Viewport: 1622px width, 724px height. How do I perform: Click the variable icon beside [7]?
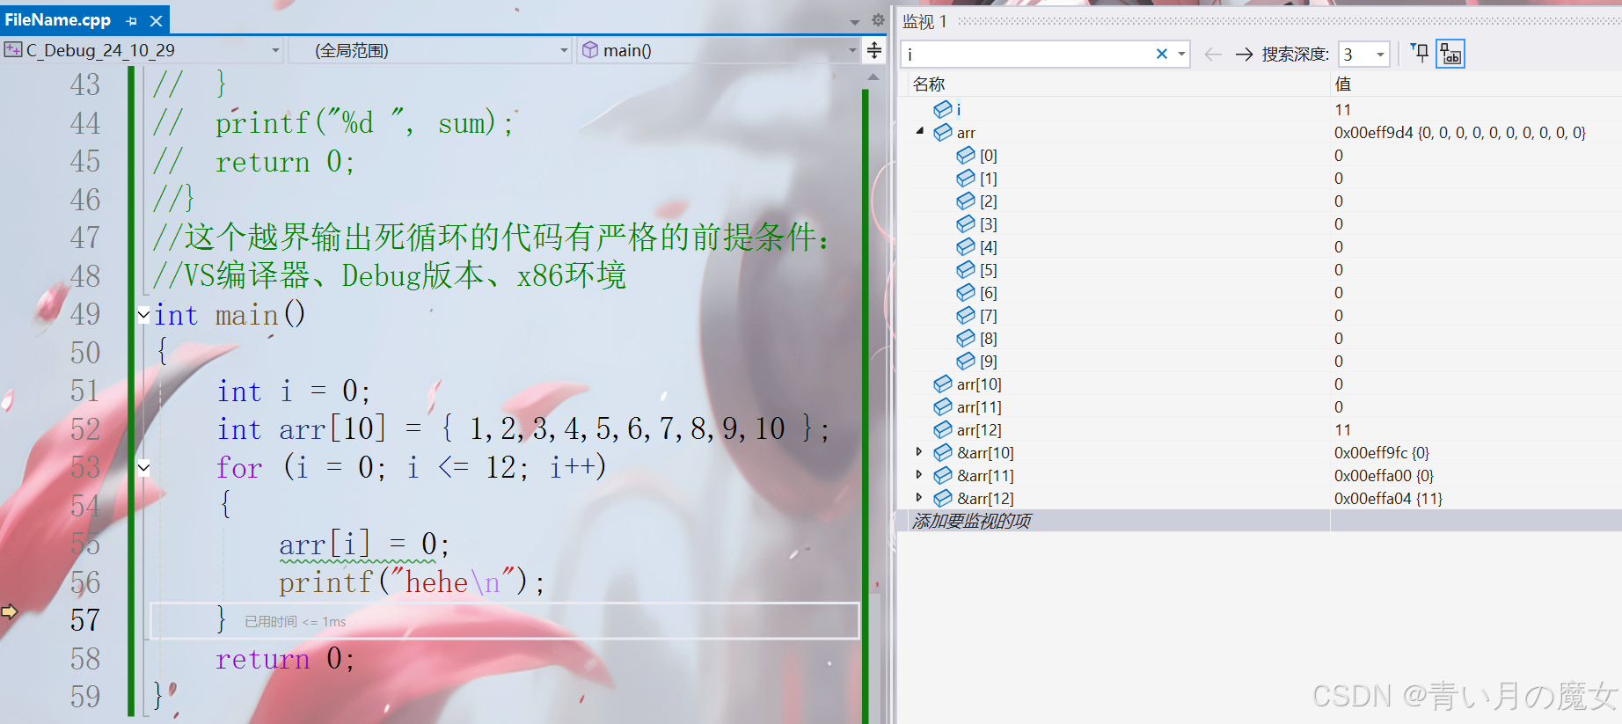pyautogui.click(x=966, y=315)
